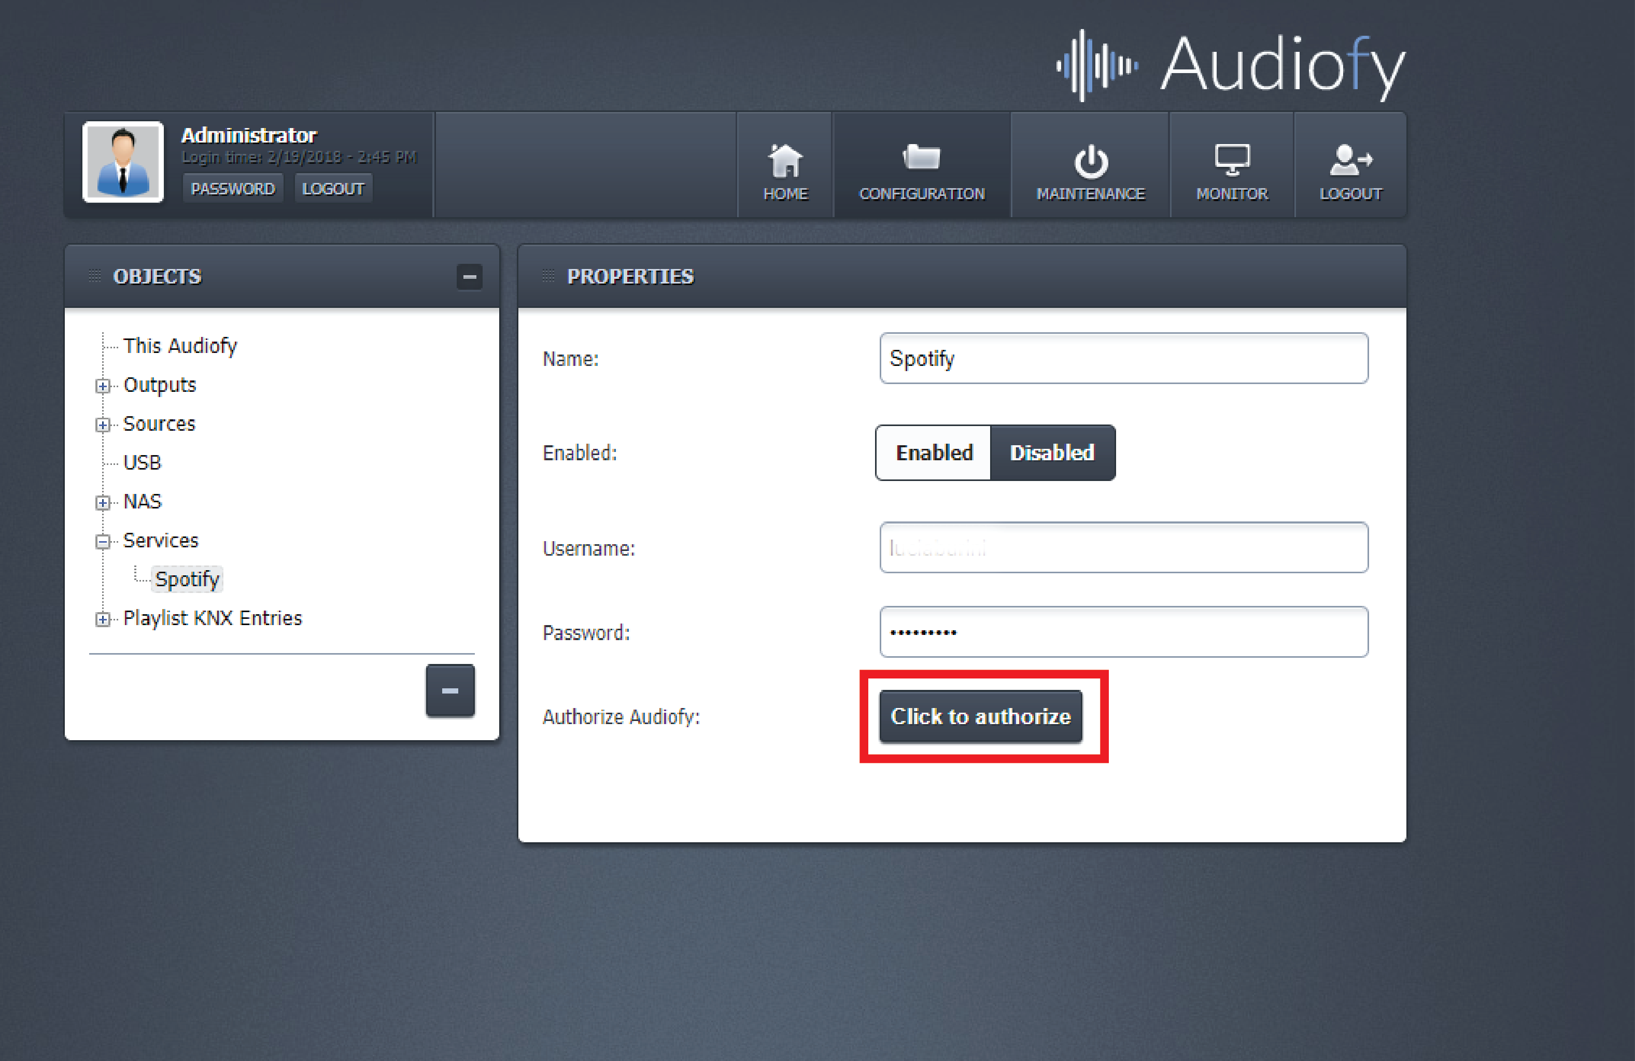The width and height of the screenshot is (1635, 1061).
Task: Click into the Username input field
Action: (1123, 548)
